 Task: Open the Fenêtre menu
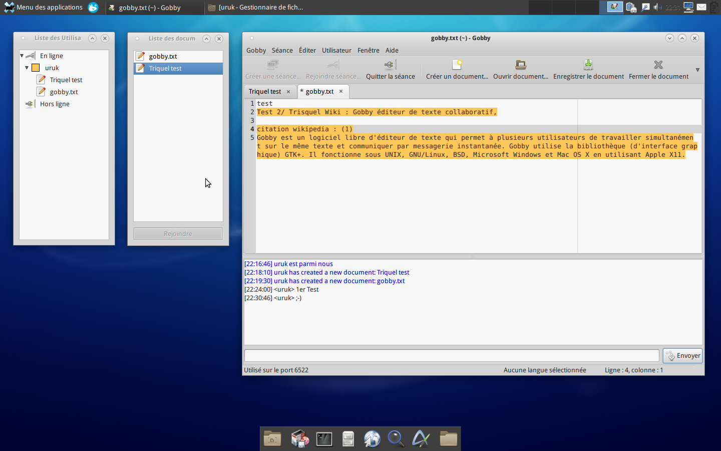369,50
